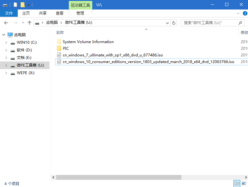Select 软件 (D:) drive in the tree
Image resolution: width=248 pixels, height=187 pixels.
tap(24, 50)
